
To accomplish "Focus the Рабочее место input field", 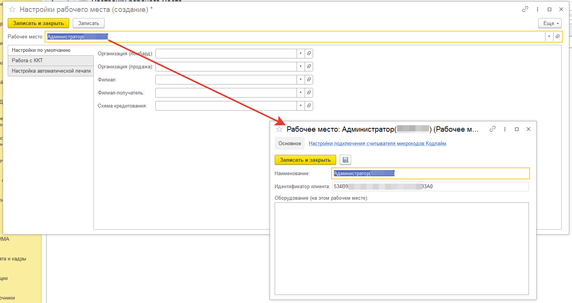I will point(295,36).
